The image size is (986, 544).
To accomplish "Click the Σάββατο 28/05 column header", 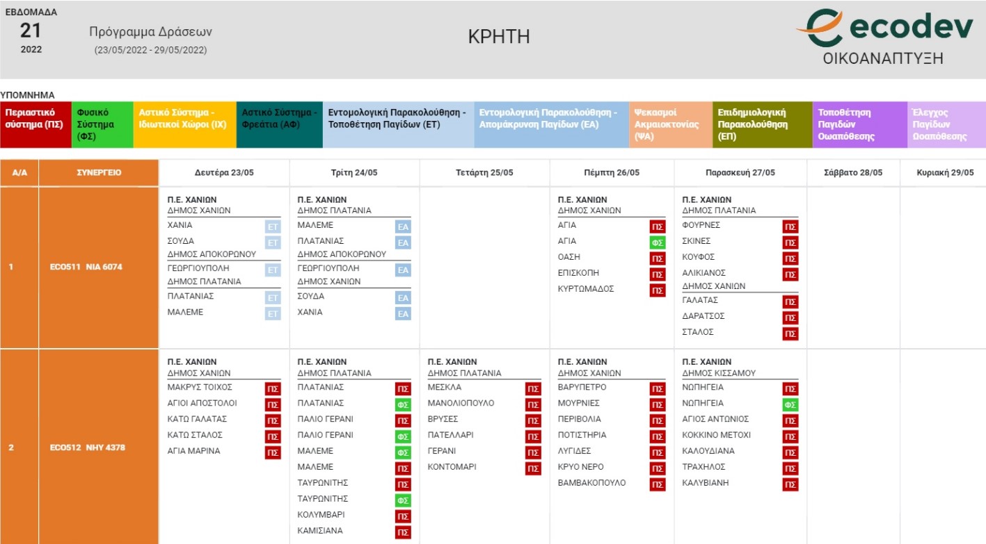I will 853,172.
